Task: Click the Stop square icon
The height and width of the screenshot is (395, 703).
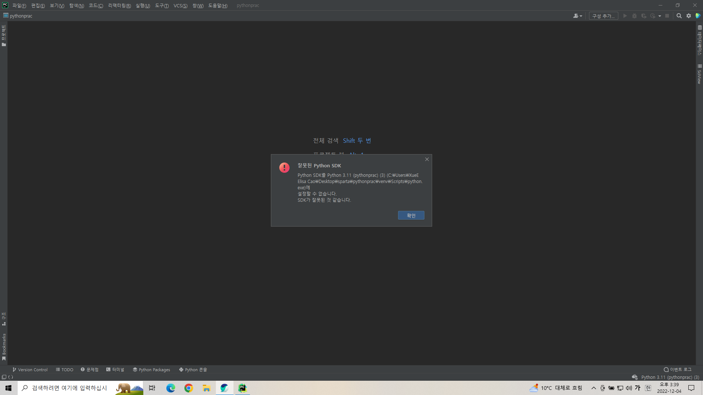Action: coord(667,16)
